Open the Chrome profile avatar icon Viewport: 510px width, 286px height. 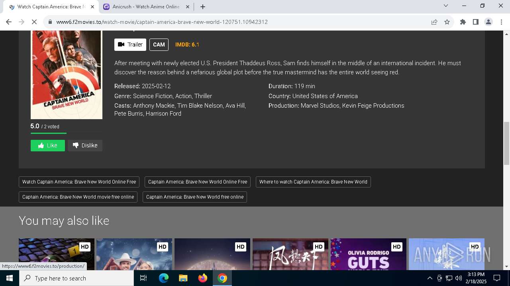coord(488,22)
